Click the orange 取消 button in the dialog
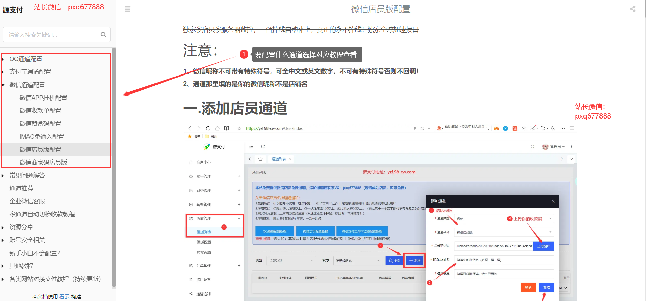This screenshot has width=646, height=301. click(528, 287)
